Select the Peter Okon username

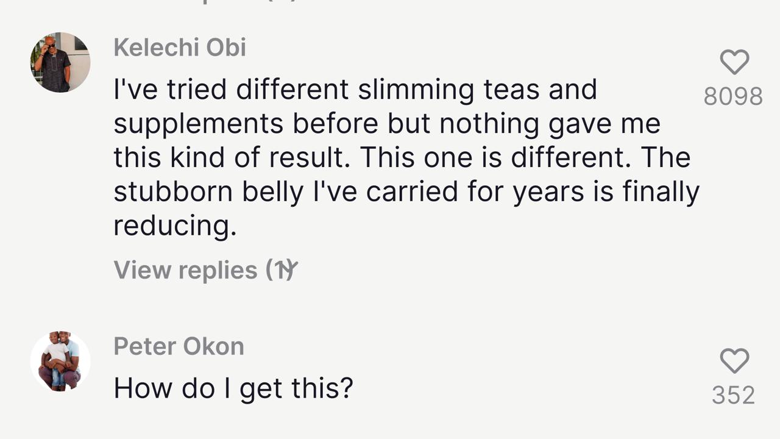pos(179,346)
